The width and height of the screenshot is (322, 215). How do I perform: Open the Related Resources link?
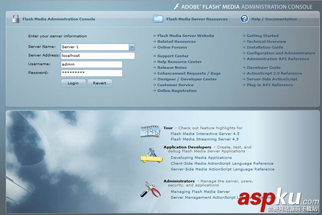coord(176,42)
